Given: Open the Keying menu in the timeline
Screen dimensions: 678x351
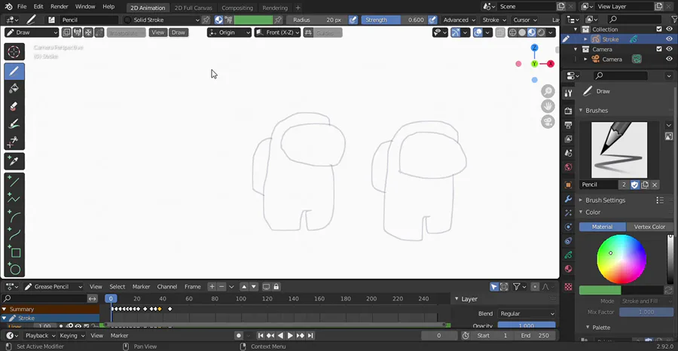Looking at the screenshot, I should pyautogui.click(x=72, y=335).
